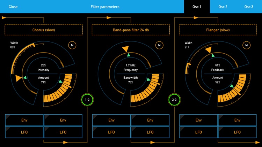Open the Flanger (slow) filter type selector

pos(218,30)
